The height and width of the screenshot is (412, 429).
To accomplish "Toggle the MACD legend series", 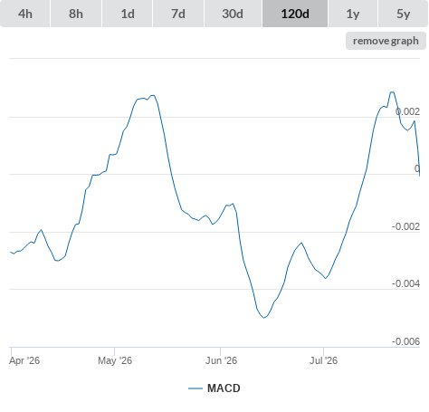I will click(x=224, y=388).
